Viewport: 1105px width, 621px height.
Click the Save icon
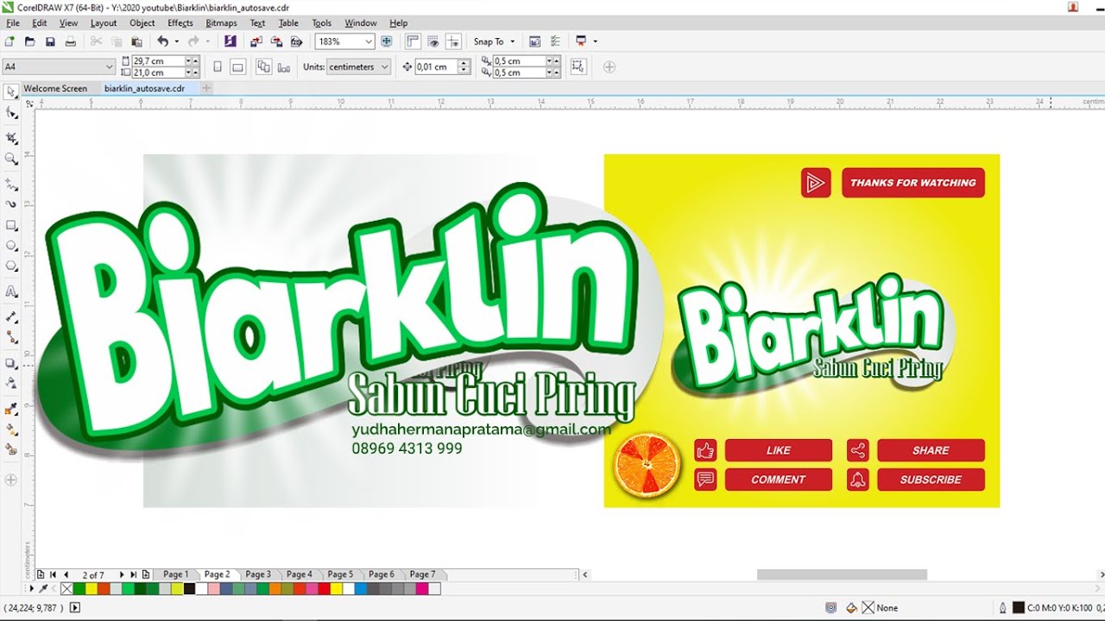[x=50, y=41]
